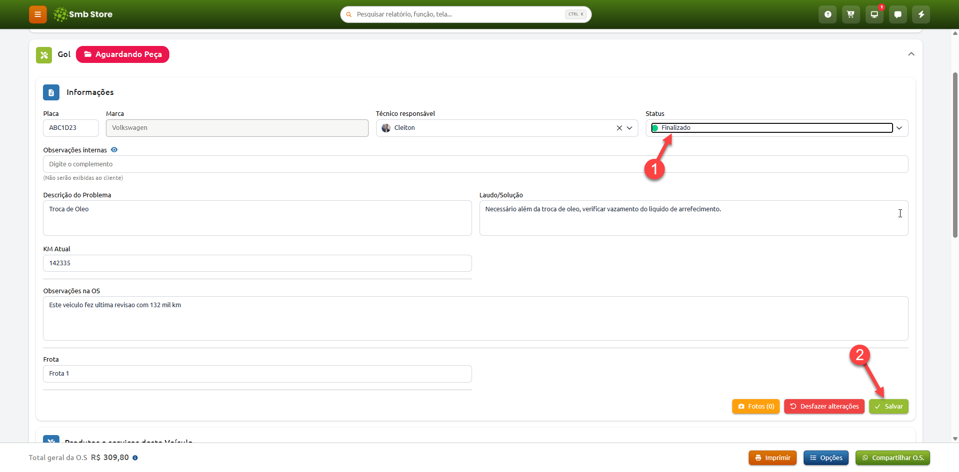Click the Aguardando Peça status badge
Screen dimensions: 959x472
coord(122,54)
